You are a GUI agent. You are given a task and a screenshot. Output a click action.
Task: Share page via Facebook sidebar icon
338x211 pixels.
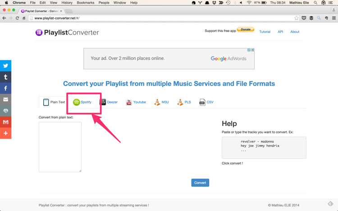pyautogui.click(x=5, y=88)
